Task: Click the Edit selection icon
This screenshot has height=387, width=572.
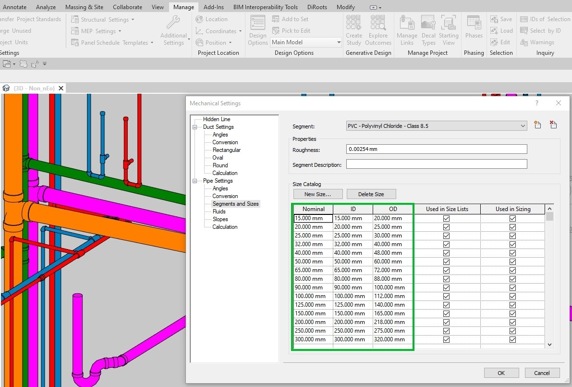Action: [x=494, y=42]
